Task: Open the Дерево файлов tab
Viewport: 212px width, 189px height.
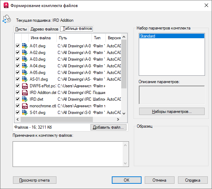Action: coord(44,29)
